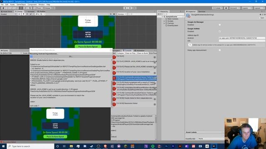
Task: Open the File menu
Action: [2, 5]
